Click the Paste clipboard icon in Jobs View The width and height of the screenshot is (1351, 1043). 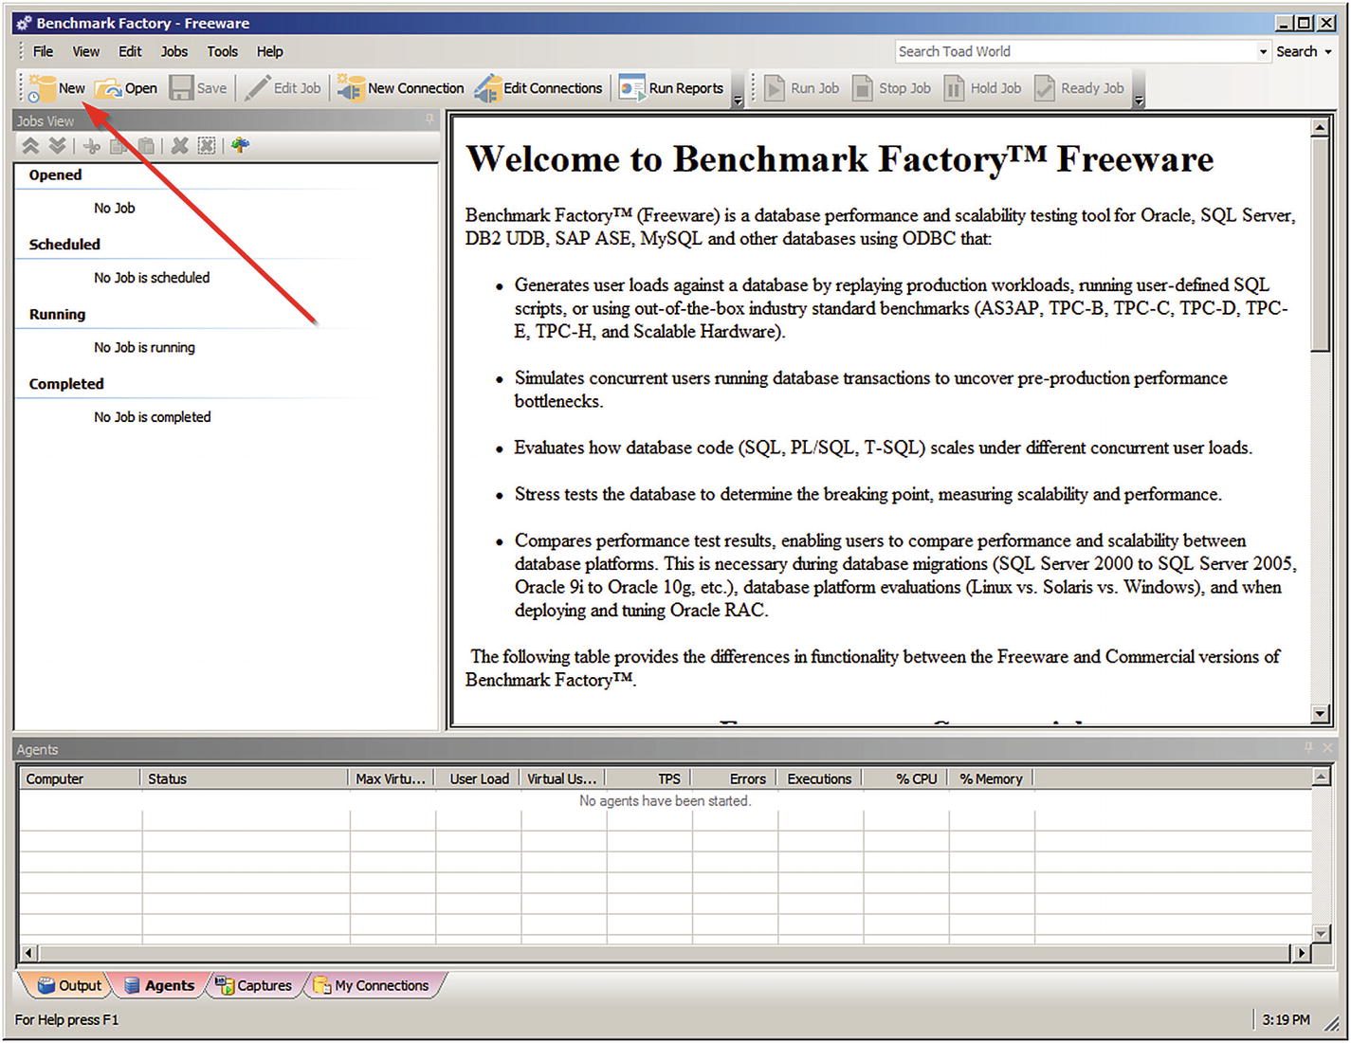pos(146,145)
